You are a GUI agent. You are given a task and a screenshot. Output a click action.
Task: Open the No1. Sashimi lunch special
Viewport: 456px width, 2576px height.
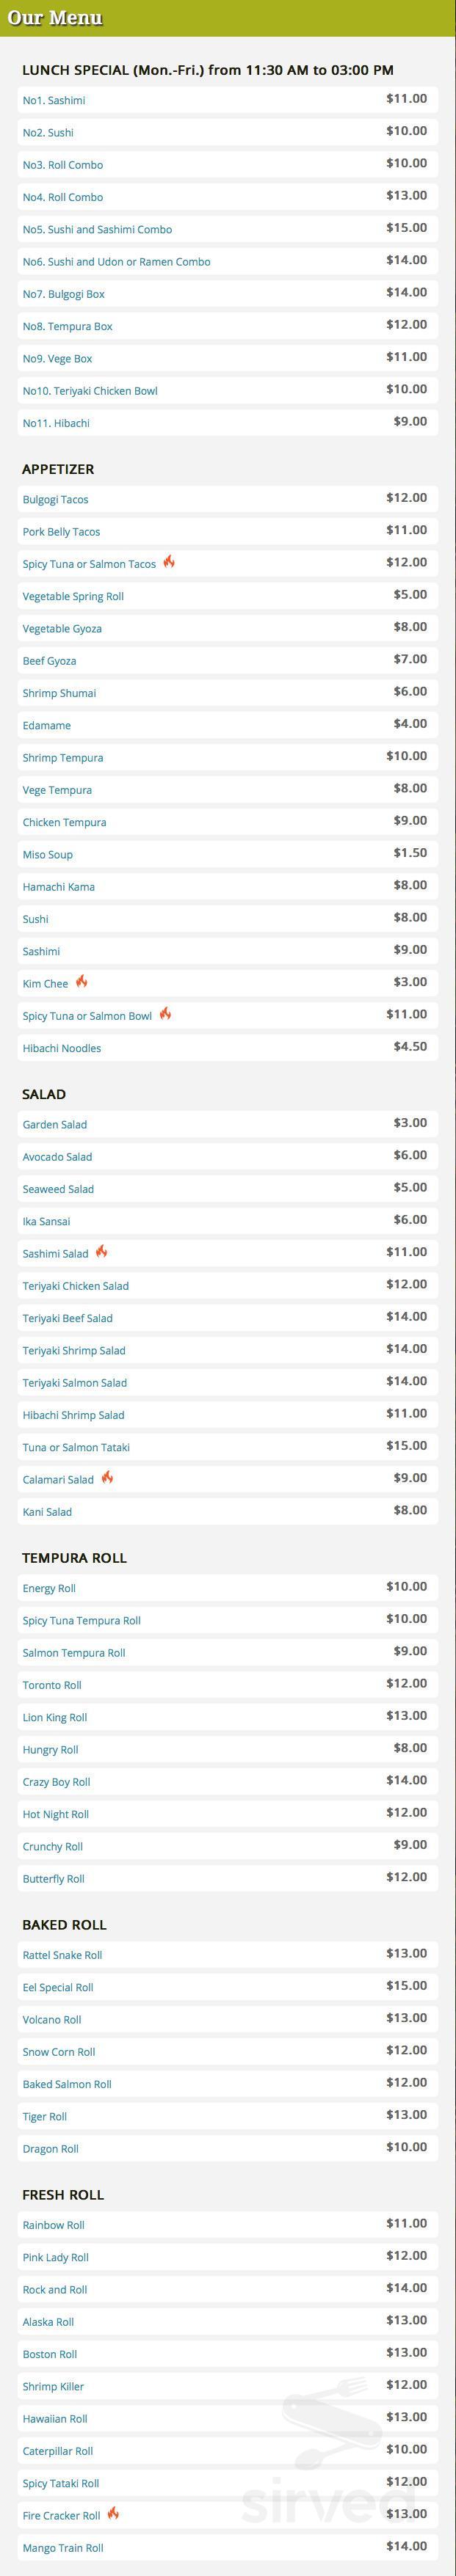(x=228, y=100)
